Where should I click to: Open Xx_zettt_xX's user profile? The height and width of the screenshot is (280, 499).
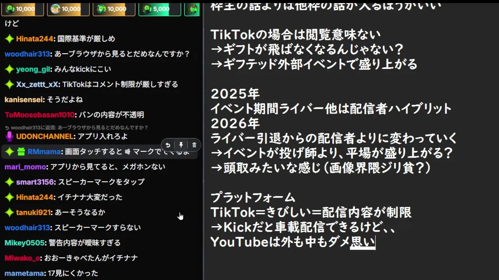[x=37, y=84]
